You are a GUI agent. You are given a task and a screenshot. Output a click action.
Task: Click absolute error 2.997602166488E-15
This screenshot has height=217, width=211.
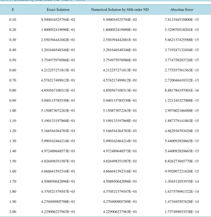click(x=182, y=111)
